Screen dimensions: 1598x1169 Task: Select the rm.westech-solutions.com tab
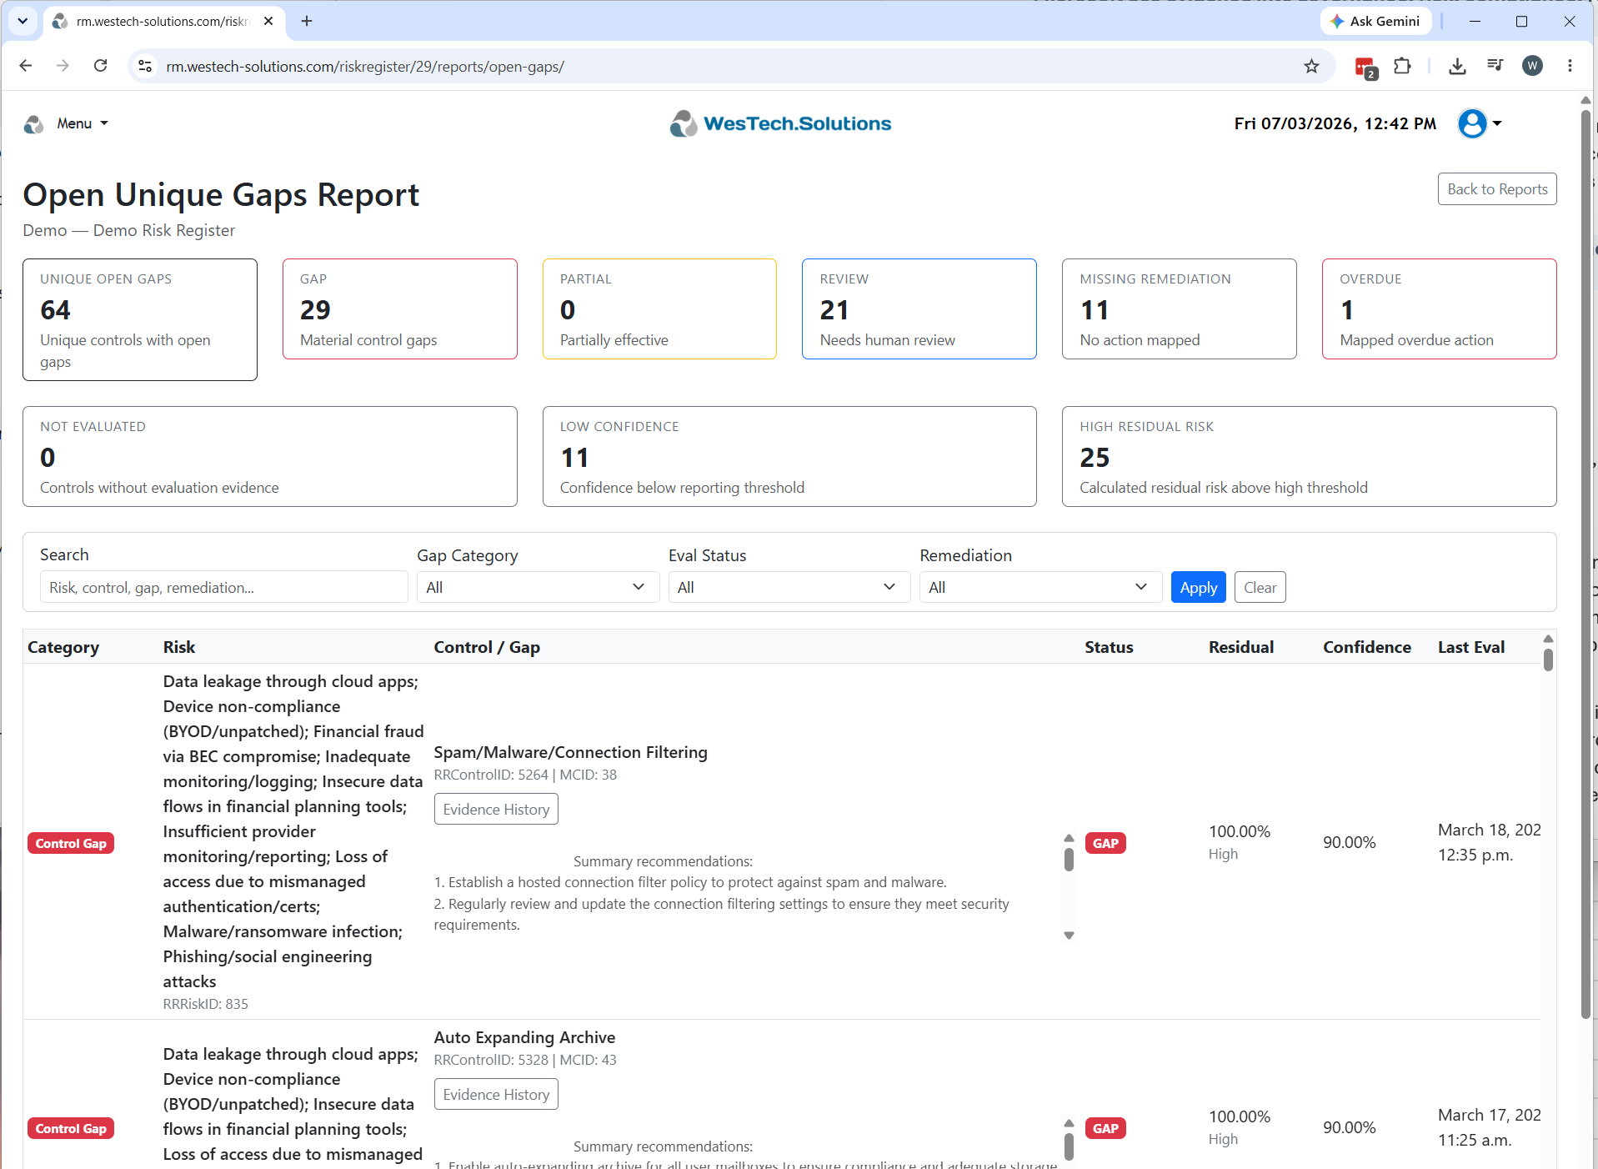click(163, 21)
